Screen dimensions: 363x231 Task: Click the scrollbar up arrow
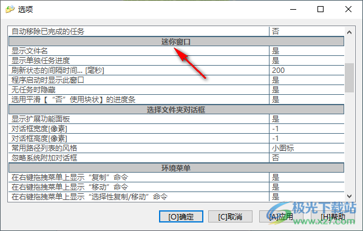349,32
